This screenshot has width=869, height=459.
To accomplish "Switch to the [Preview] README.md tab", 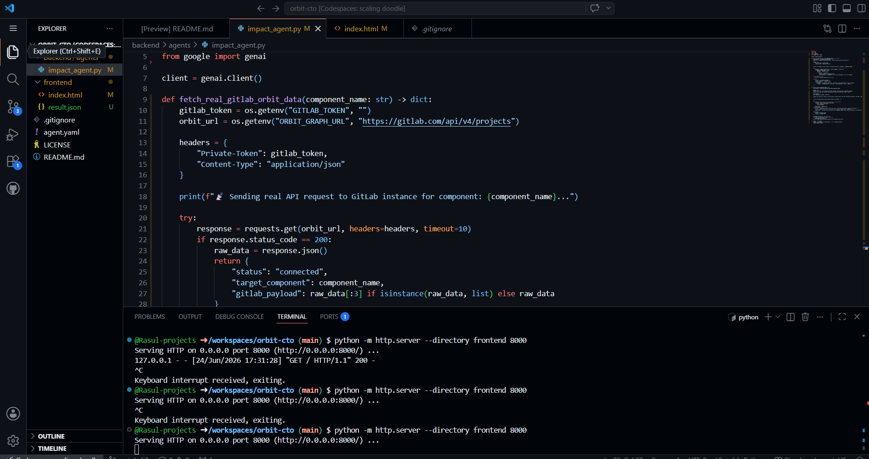I will pyautogui.click(x=177, y=29).
